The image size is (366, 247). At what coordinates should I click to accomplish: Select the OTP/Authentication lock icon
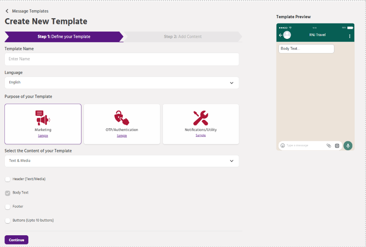tap(122, 117)
